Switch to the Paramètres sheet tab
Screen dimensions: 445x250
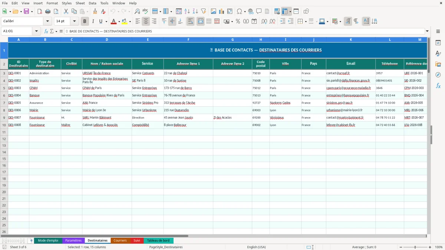click(x=73, y=240)
